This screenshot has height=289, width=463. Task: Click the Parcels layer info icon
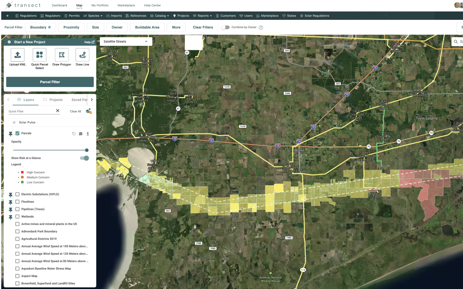87,134
